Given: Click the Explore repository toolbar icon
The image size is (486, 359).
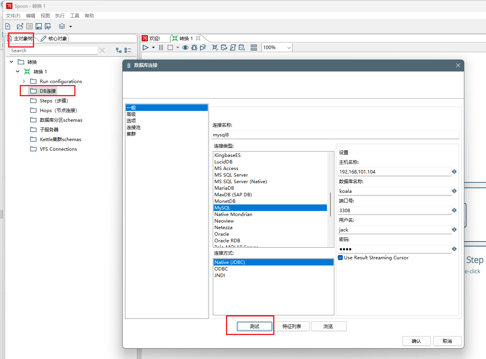Looking at the screenshot, I should point(29,26).
